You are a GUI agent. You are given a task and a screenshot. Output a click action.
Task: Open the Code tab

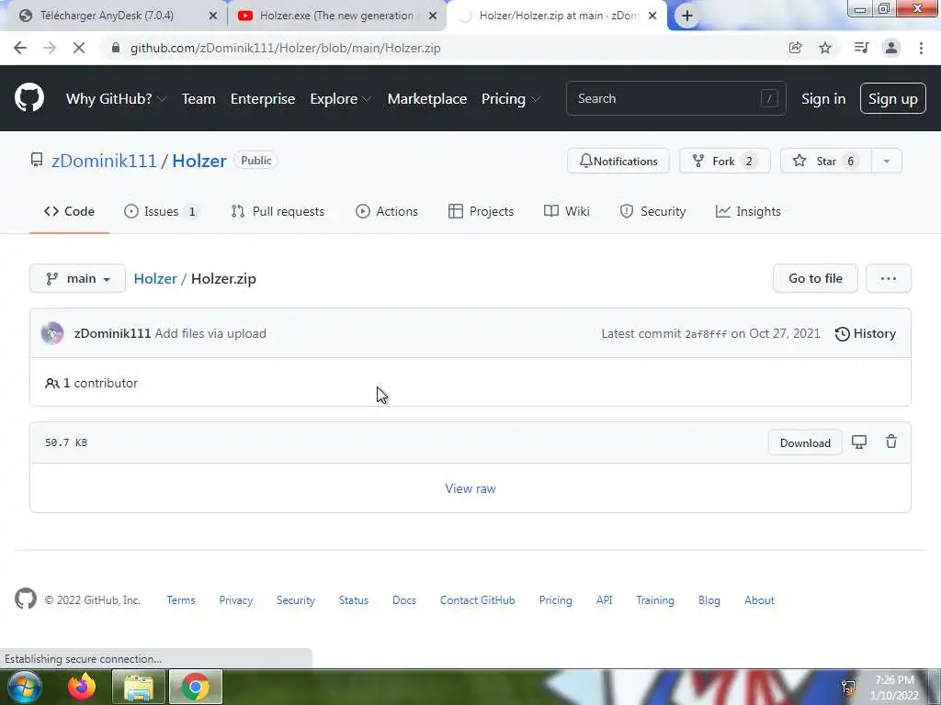coord(69,212)
